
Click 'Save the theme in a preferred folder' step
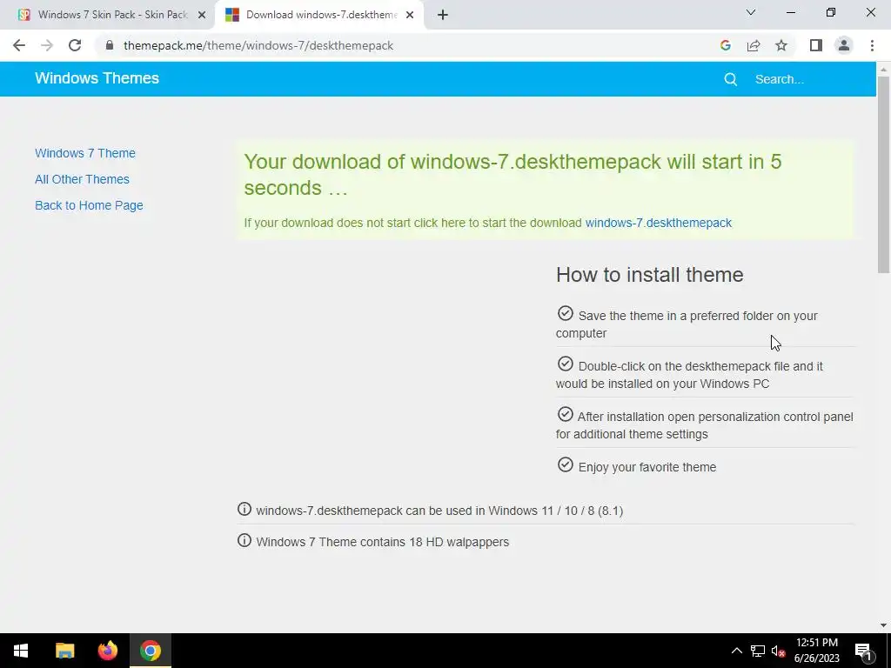tap(687, 324)
